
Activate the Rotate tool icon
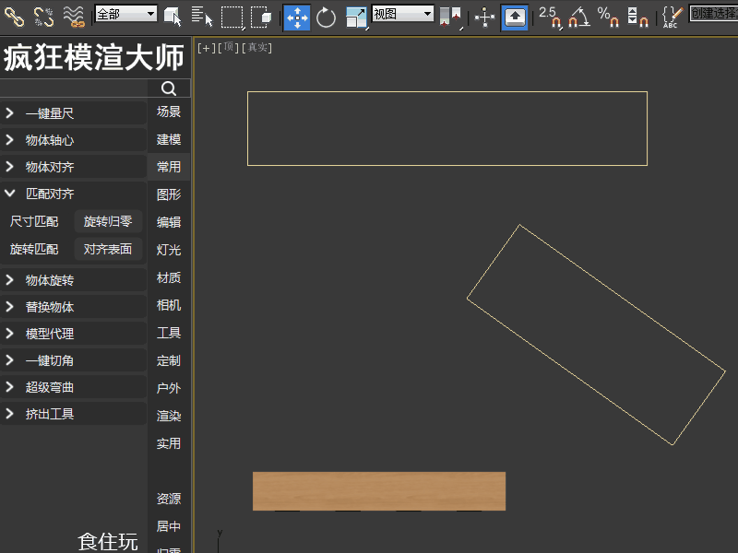pos(326,18)
